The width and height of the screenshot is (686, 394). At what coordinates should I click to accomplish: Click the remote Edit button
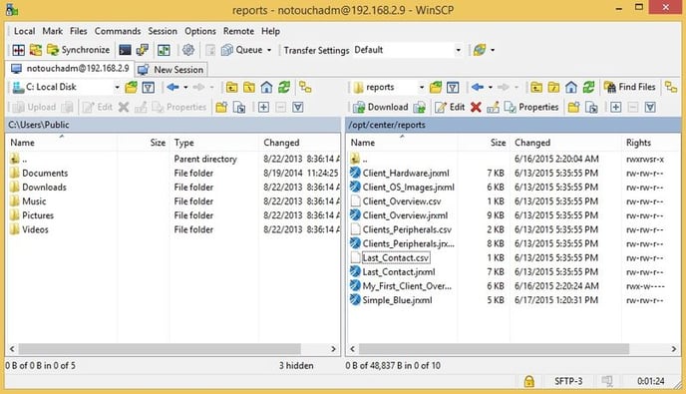(x=450, y=108)
